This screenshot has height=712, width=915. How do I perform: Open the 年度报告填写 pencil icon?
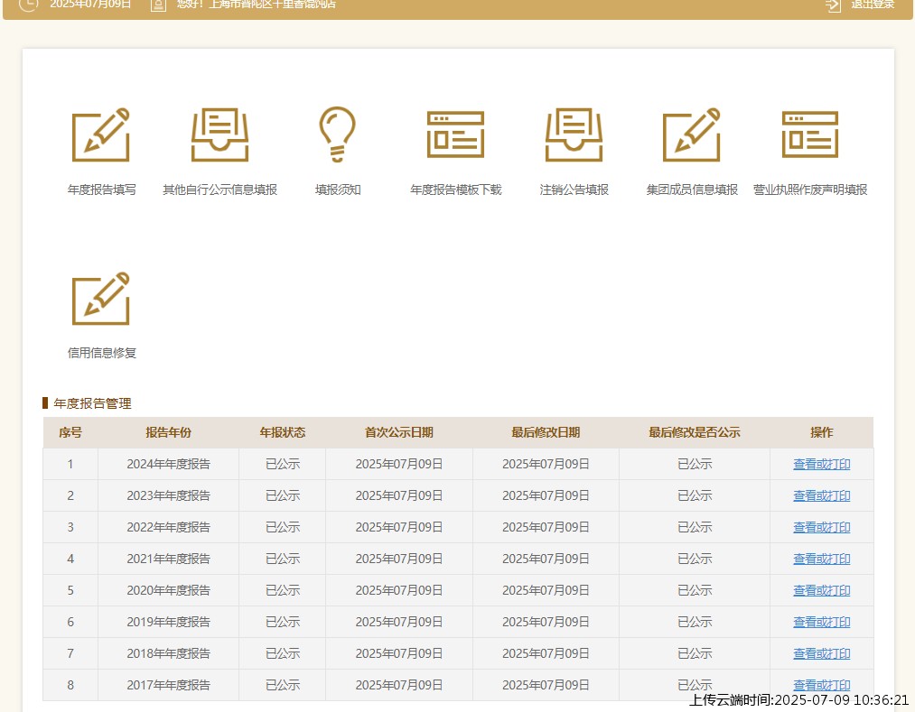(x=101, y=134)
